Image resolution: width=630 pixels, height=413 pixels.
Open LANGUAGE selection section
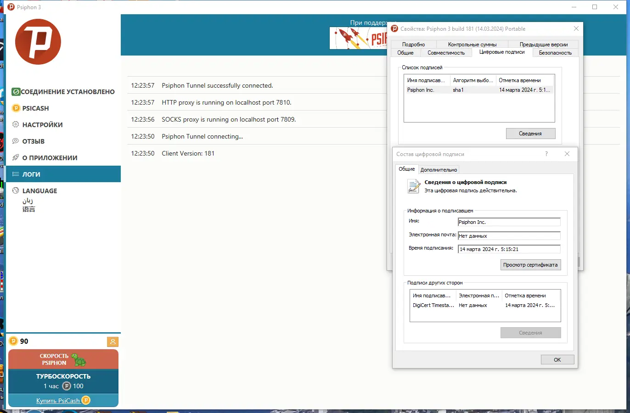pos(63,191)
